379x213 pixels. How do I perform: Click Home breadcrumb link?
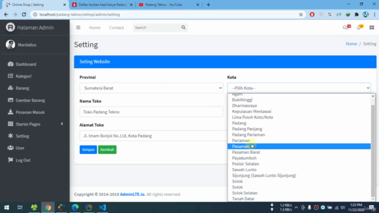click(351, 44)
